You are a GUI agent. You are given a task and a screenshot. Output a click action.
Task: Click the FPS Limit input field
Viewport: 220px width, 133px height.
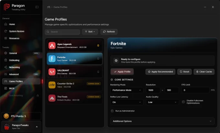pos(195,90)
